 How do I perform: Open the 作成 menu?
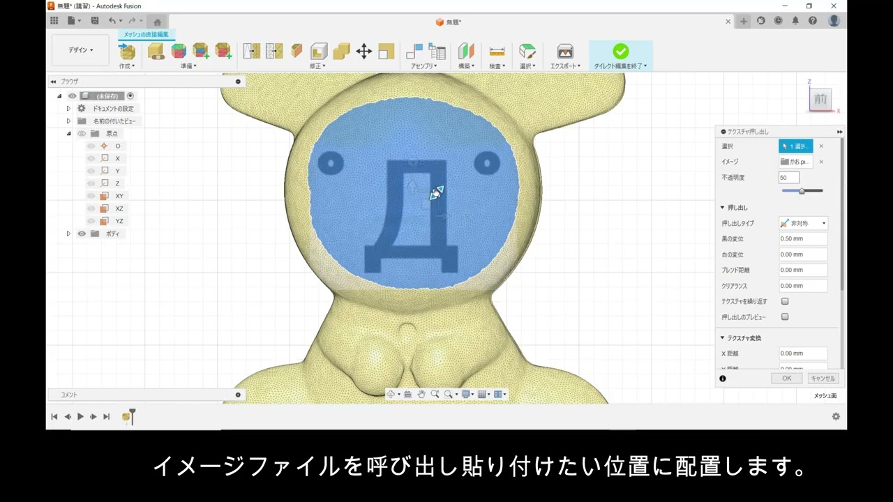[126, 66]
